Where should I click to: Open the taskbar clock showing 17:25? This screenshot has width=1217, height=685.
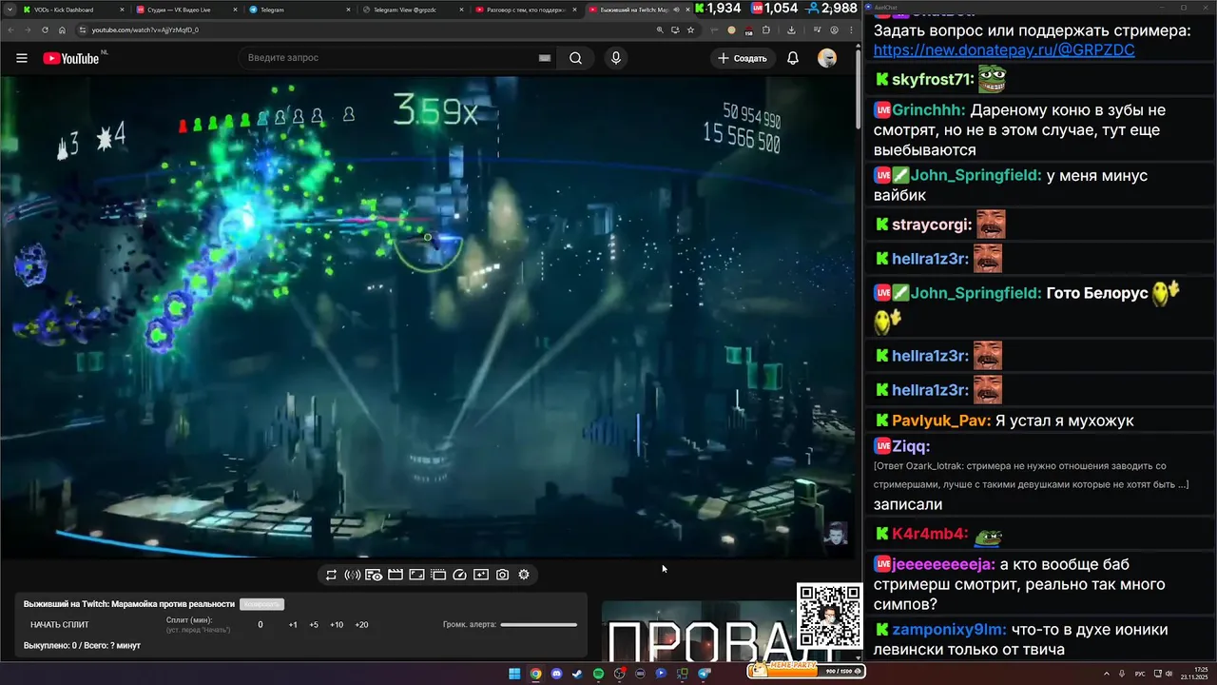[1194, 674]
